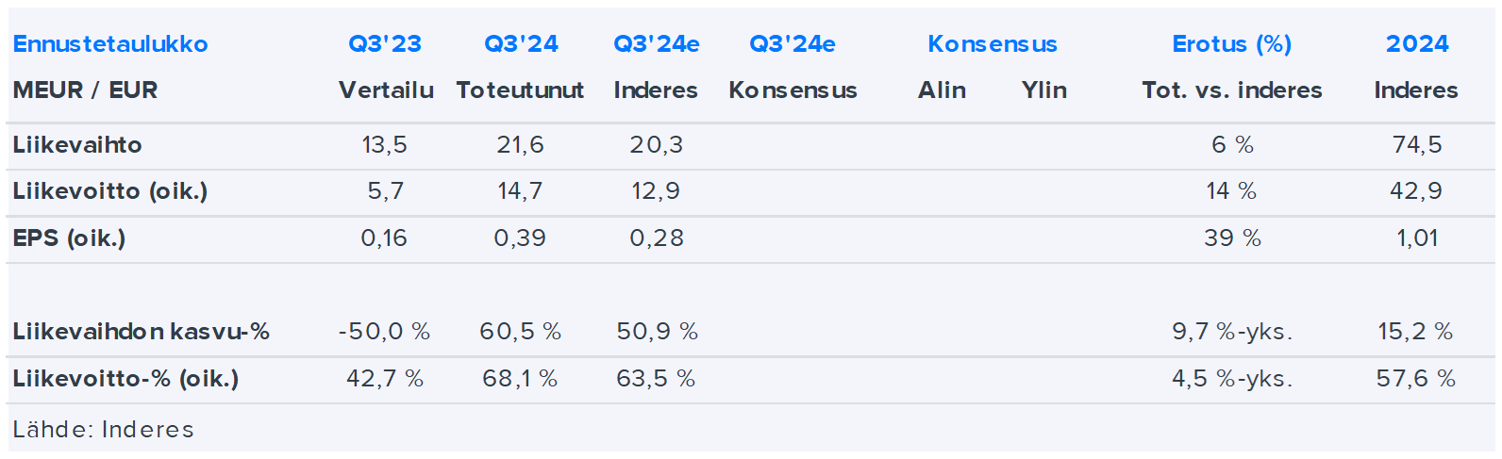
Task: Select the Liikevaihdon kasvu-% row label
Action: 142,332
